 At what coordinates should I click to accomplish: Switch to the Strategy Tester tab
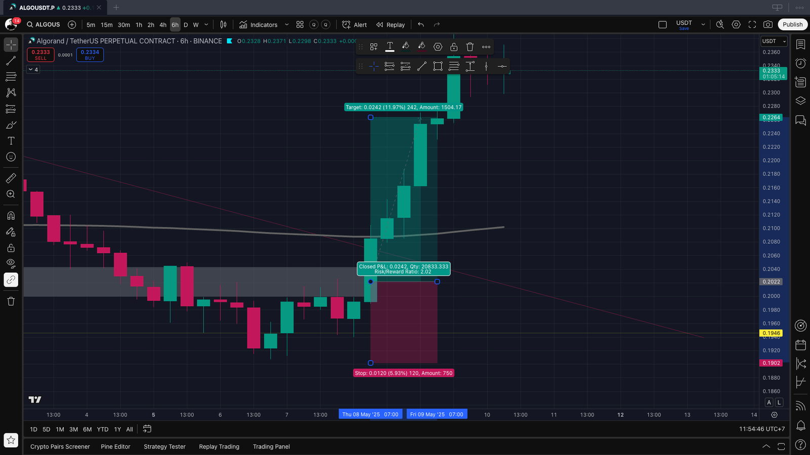point(165,446)
